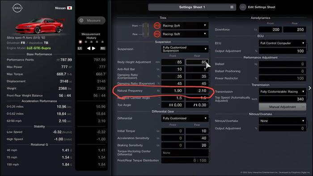The width and height of the screenshot is (313, 176).
Task: Select front body height value 85
Action: (173, 62)
